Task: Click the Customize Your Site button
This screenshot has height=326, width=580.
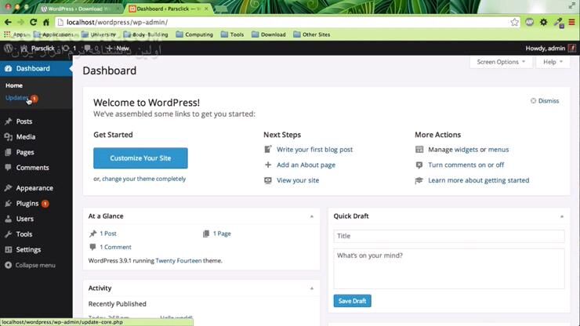Action: pyautogui.click(x=140, y=158)
